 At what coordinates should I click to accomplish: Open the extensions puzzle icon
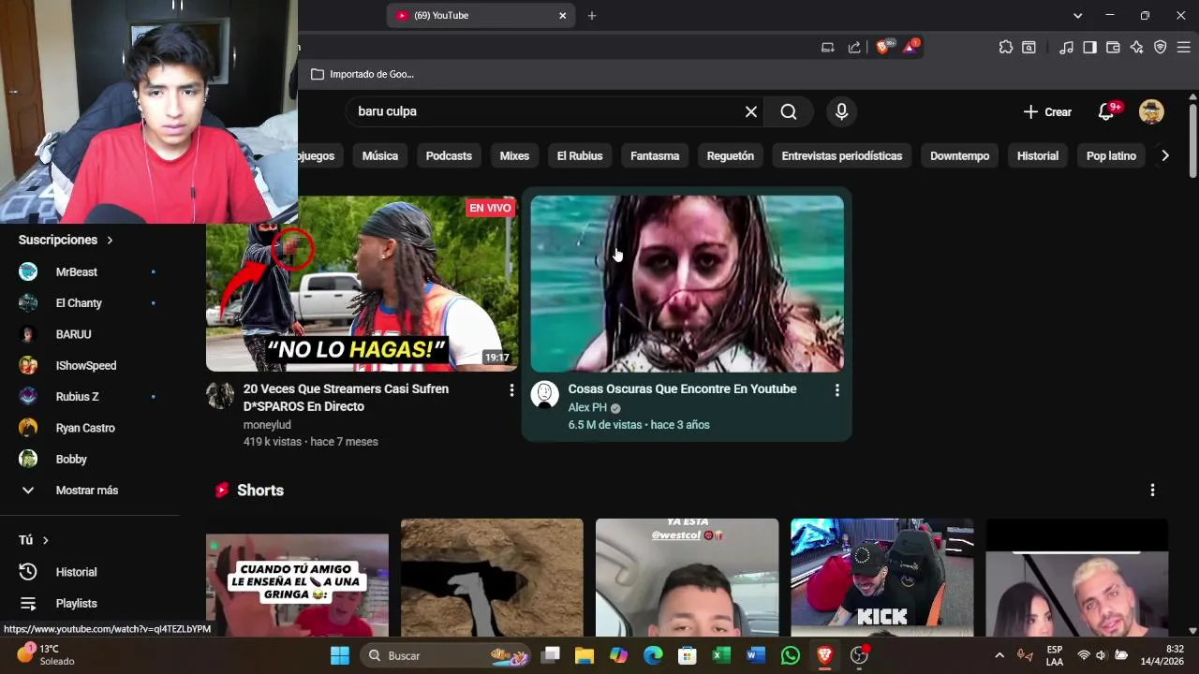pos(1006,47)
